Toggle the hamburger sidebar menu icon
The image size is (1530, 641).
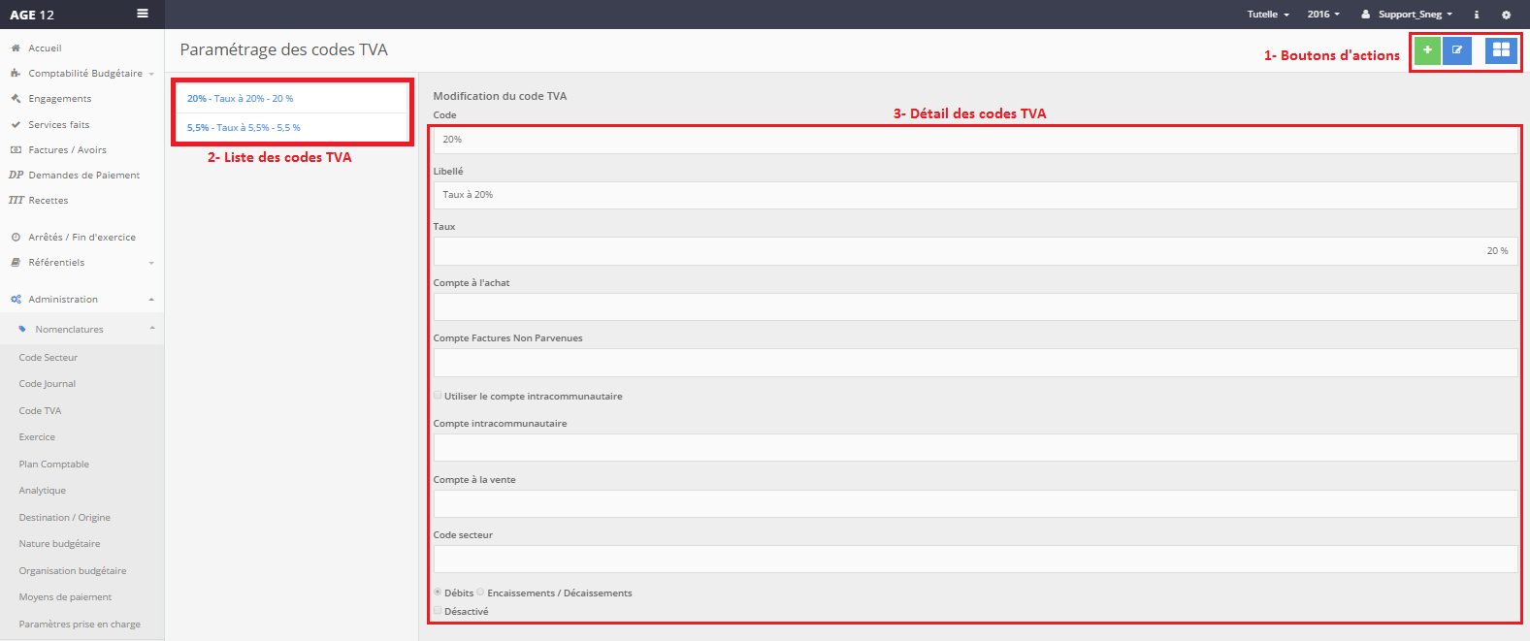tap(143, 14)
